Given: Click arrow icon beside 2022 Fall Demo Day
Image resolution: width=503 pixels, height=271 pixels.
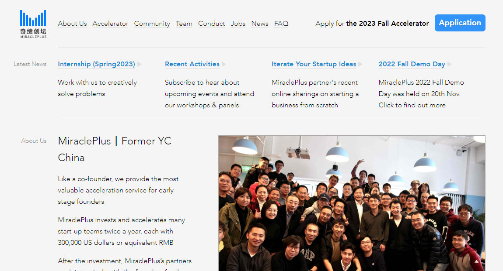Looking at the screenshot, I should coord(450,64).
